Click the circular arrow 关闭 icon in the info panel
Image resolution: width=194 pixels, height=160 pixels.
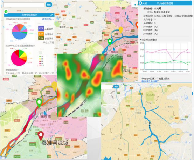click(140, 3)
